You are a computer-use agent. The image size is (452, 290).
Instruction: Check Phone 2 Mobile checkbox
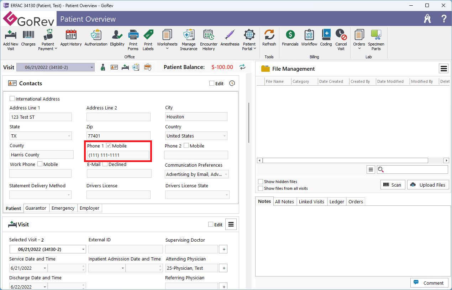coord(186,146)
